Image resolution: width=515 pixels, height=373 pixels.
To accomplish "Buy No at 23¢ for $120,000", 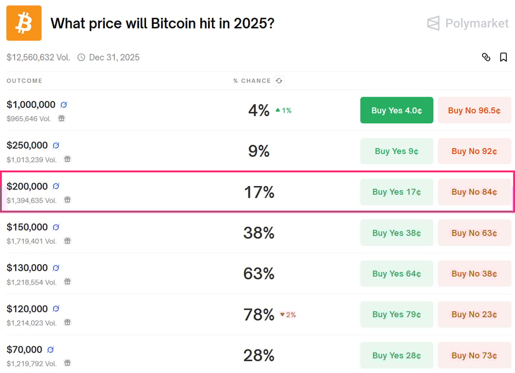I will click(x=474, y=314).
